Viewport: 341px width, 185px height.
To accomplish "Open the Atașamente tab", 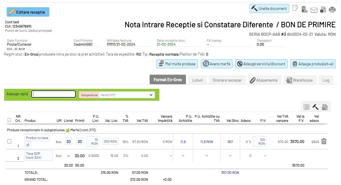I will (263, 80).
